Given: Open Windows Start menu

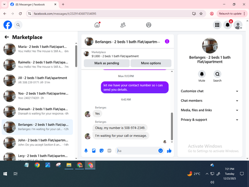Looking at the screenshot, I should [x=5, y=174].
